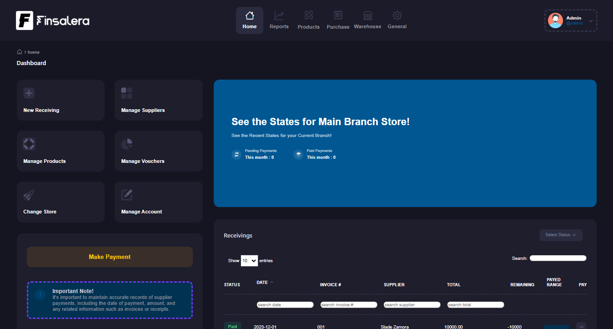Open the Purchase menu

[338, 20]
